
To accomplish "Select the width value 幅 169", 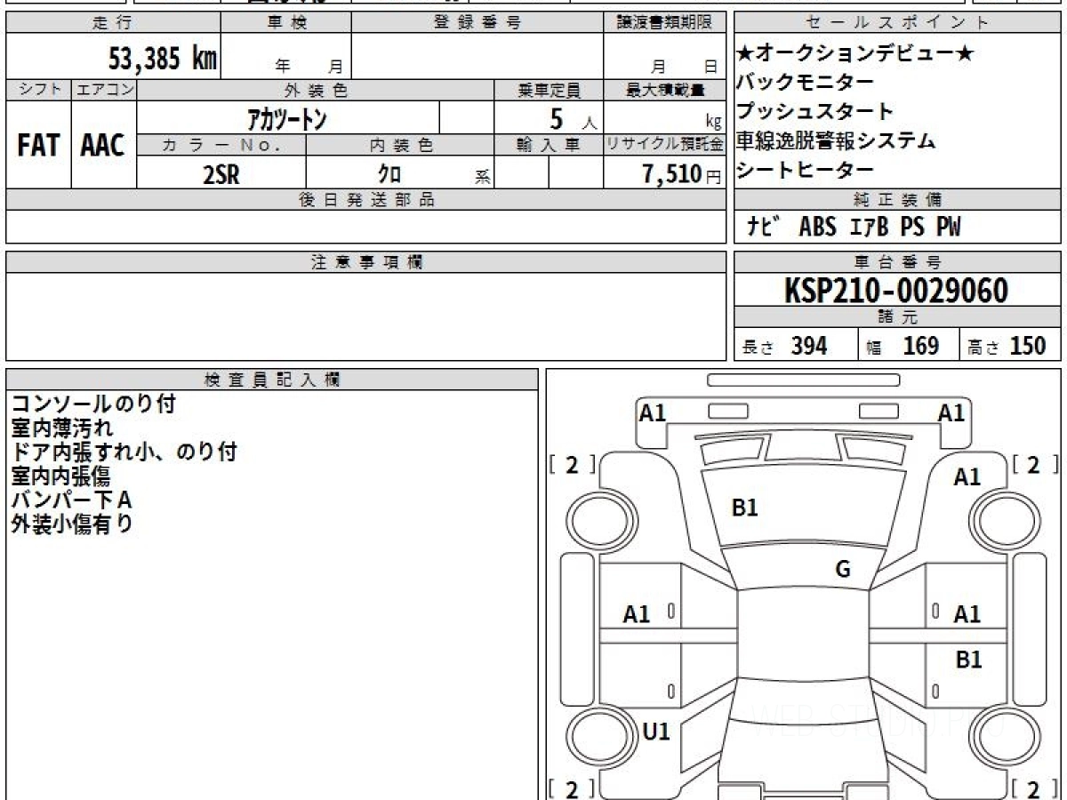I will 903,346.
